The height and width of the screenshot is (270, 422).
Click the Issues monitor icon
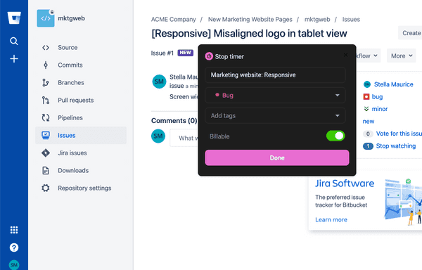pos(46,135)
